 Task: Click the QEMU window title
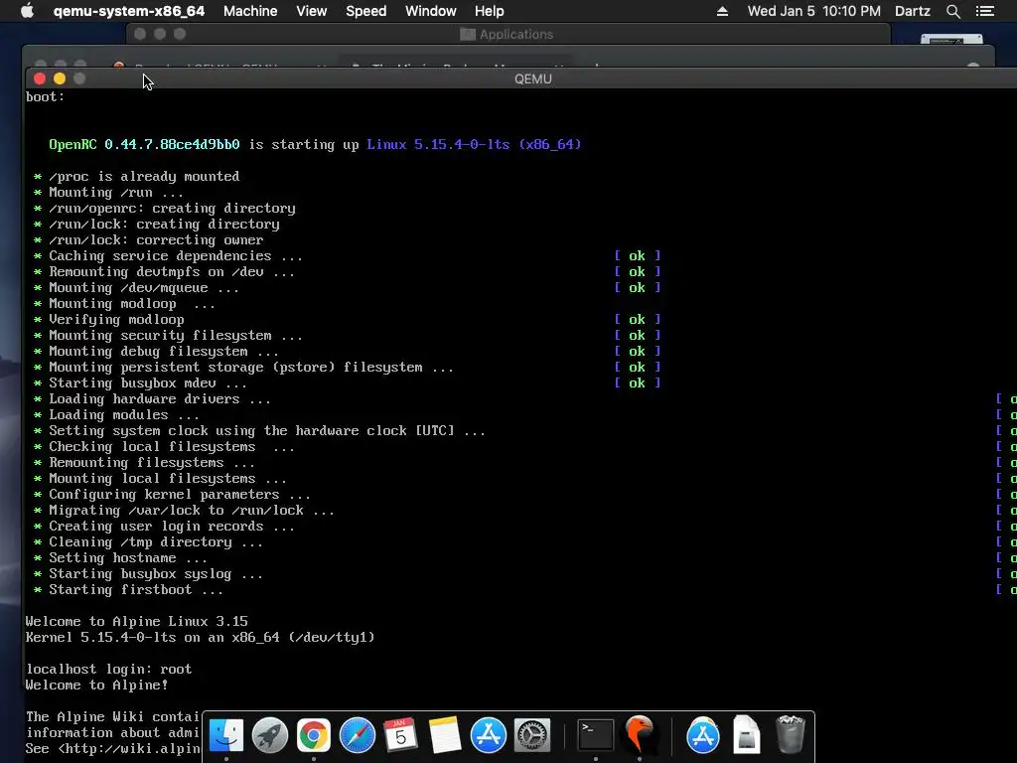(533, 78)
